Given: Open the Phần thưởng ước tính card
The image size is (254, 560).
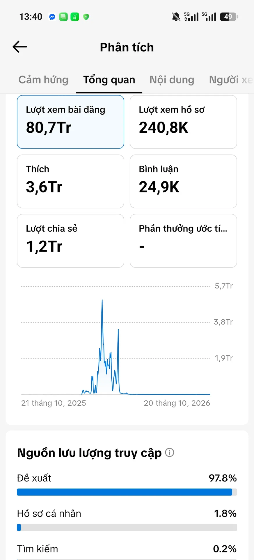Looking at the screenshot, I should point(183,241).
